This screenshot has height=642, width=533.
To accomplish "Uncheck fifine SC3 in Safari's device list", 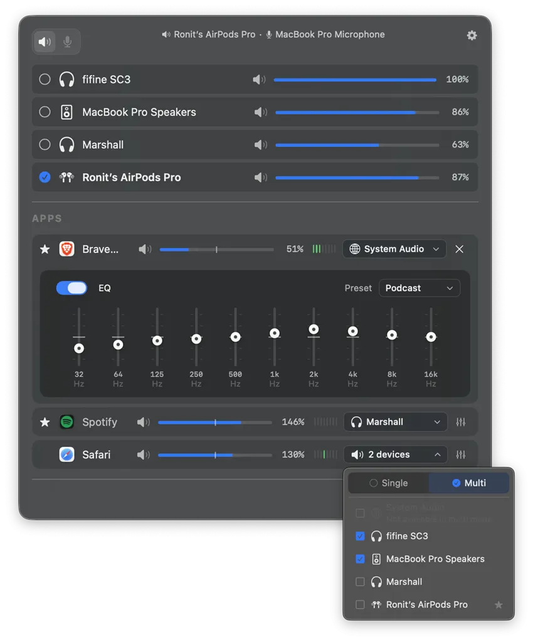I will coord(361,536).
